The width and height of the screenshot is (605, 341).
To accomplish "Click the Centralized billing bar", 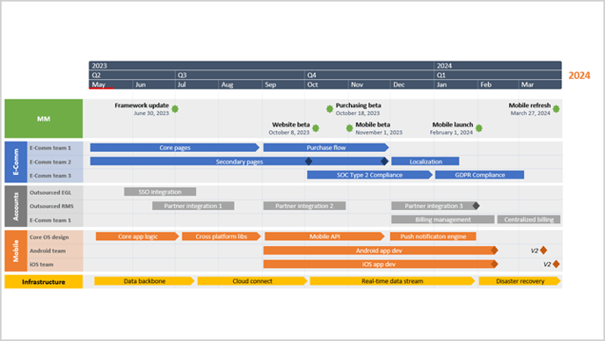I will 529,220.
